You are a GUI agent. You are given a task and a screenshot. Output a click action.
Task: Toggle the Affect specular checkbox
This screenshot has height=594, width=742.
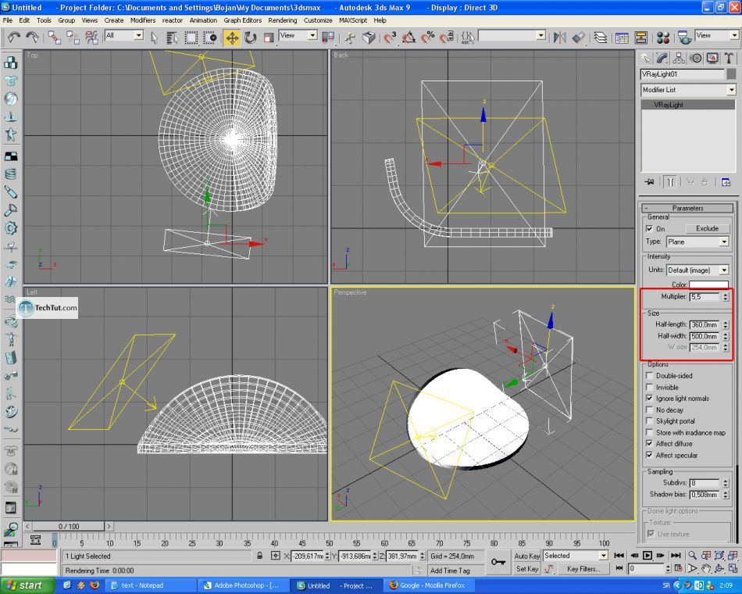pos(649,455)
